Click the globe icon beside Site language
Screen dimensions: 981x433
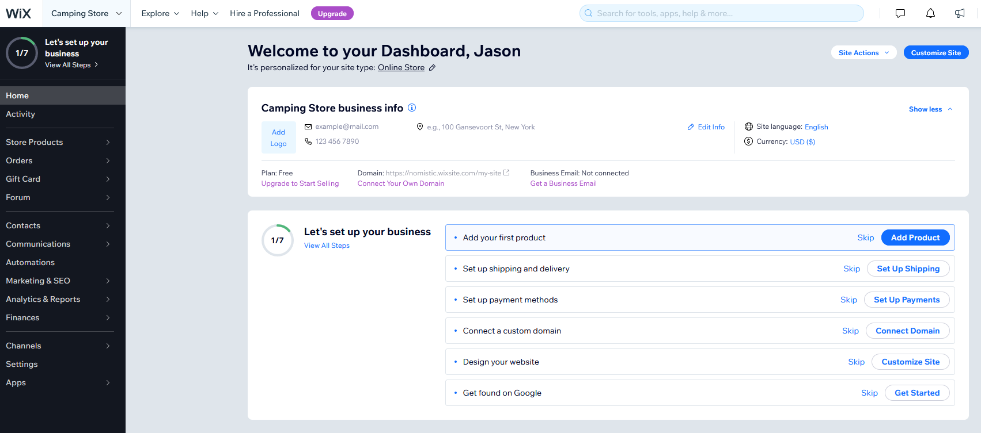[749, 127]
